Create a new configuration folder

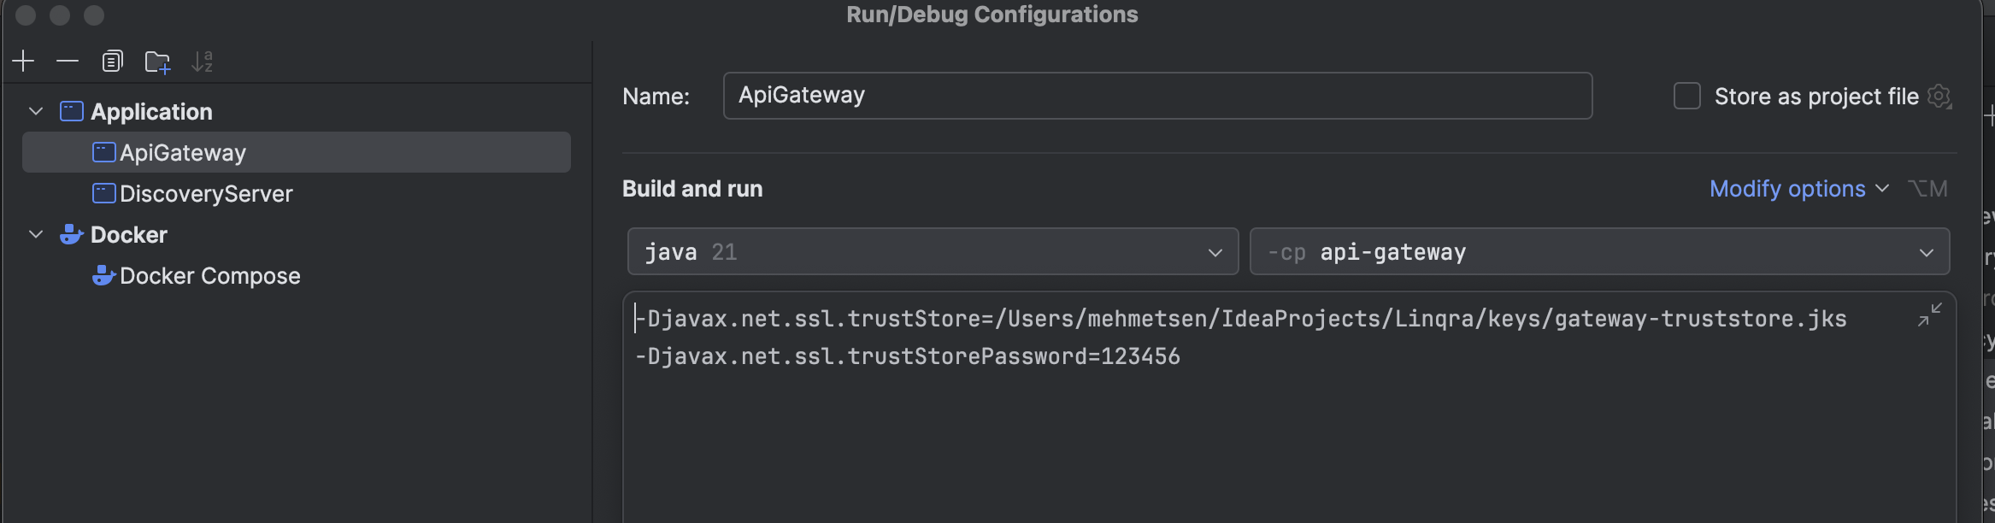[x=157, y=62]
